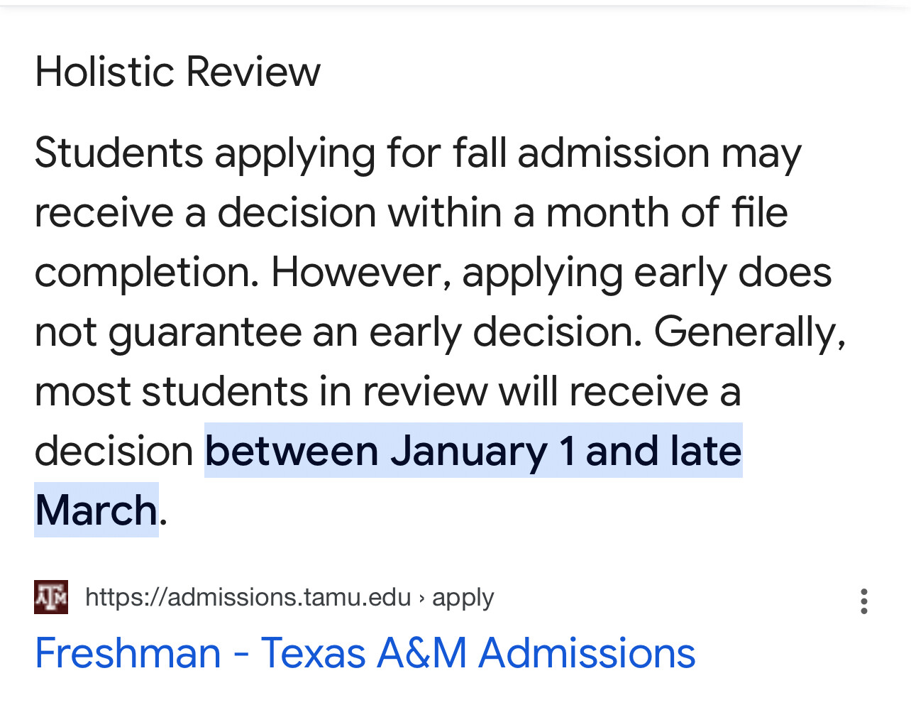Click the word "guarantee" in the snippet

pyautogui.click(x=204, y=332)
